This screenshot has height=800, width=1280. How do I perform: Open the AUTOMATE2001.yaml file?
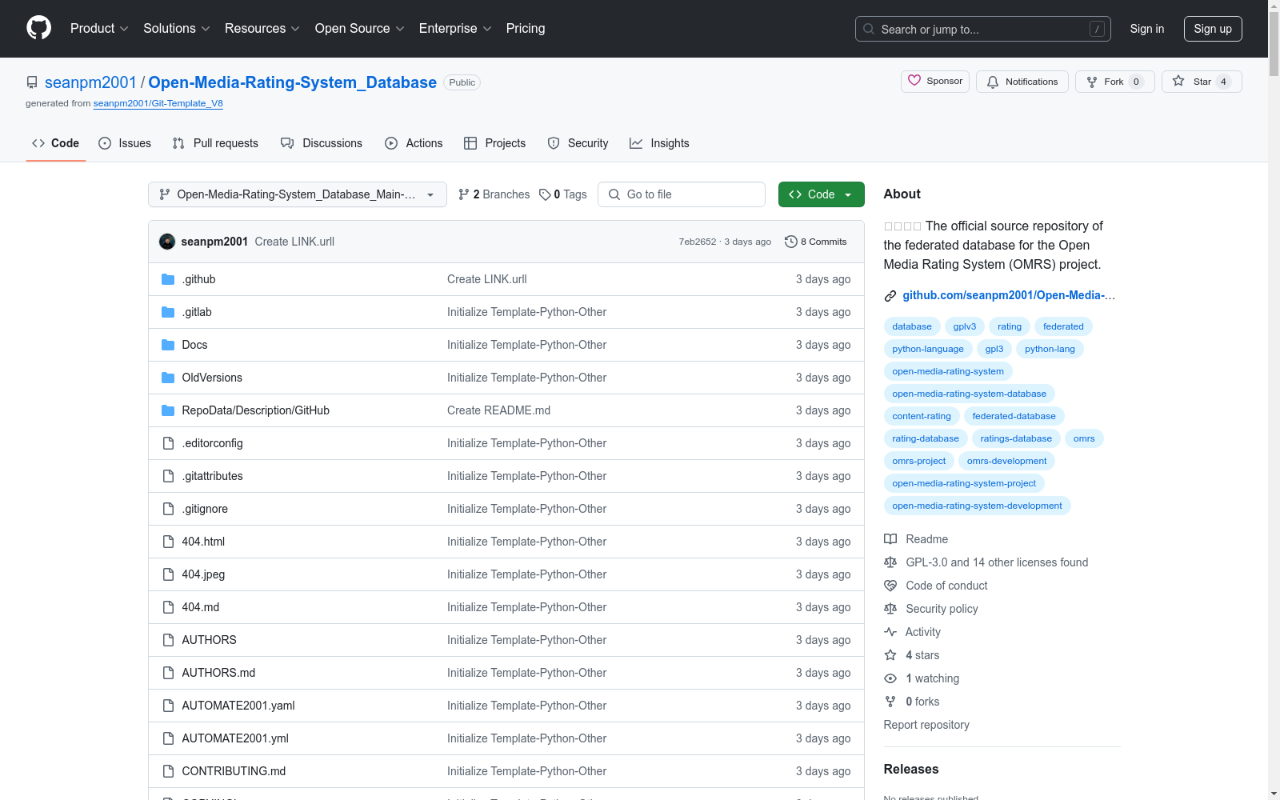coord(238,706)
